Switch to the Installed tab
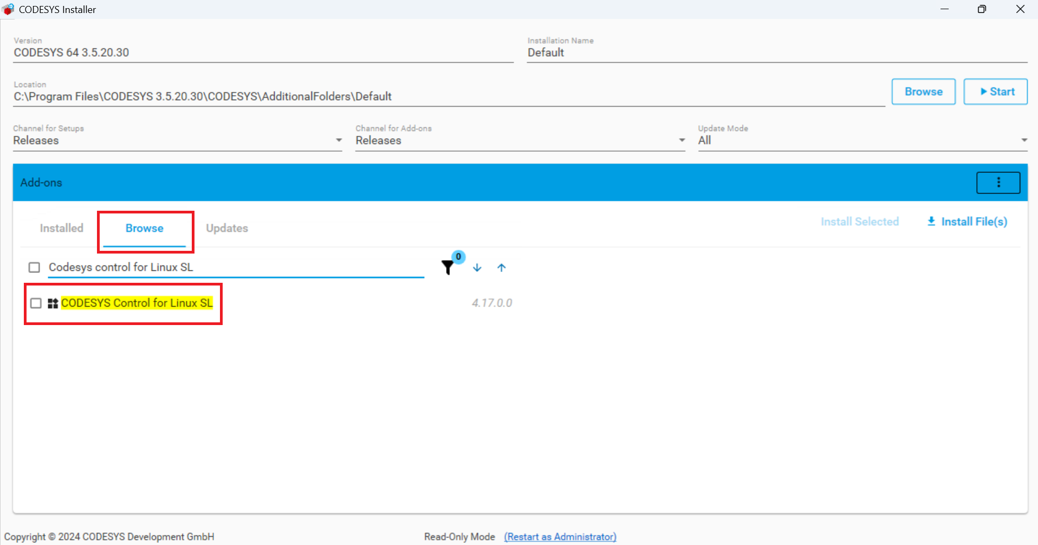 click(x=61, y=228)
